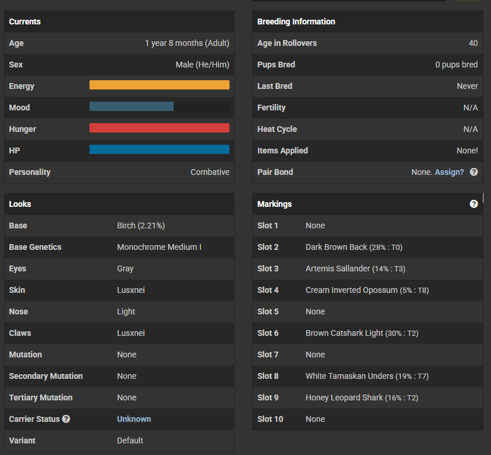Click the Assign? pair bond link
The width and height of the screenshot is (491, 455).
(x=449, y=172)
